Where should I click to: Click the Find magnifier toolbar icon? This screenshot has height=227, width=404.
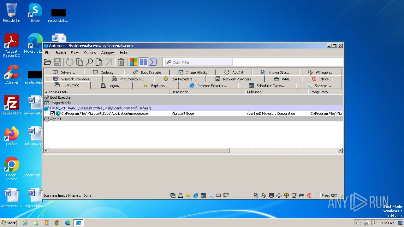(x=90, y=62)
